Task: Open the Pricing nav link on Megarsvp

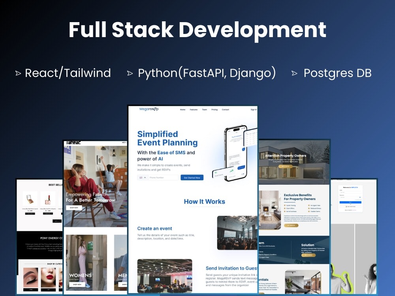Action: click(214, 110)
